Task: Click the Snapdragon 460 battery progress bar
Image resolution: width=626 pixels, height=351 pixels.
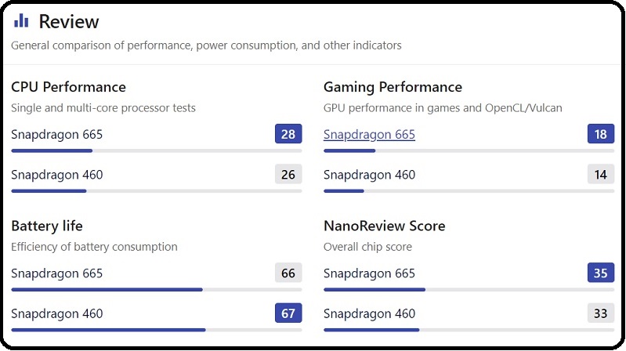Action: point(108,330)
